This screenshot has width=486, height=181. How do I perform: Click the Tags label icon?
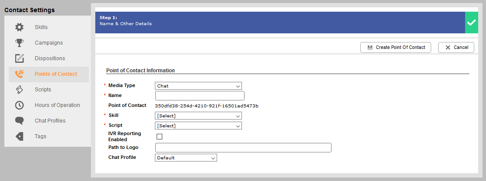(19, 136)
